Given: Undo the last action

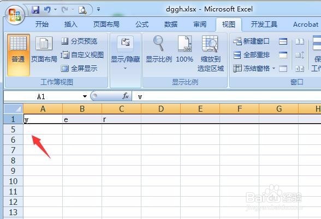Looking at the screenshot, I should pos(47,10).
